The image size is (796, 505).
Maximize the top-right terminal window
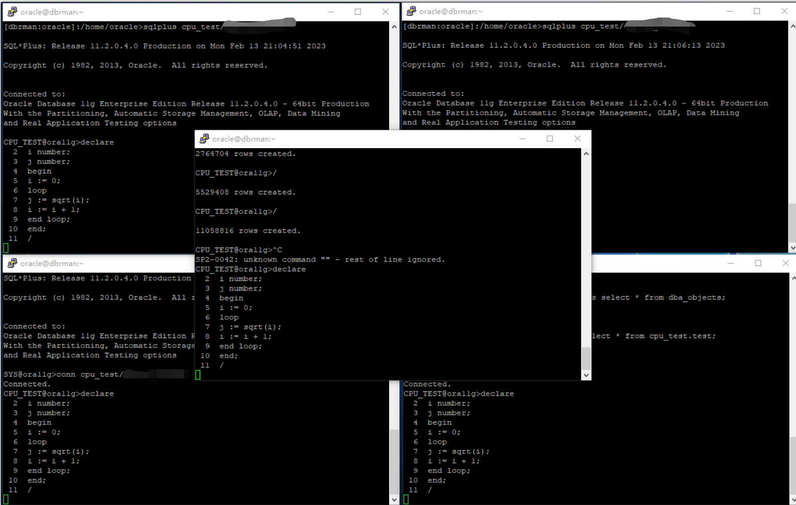(757, 11)
